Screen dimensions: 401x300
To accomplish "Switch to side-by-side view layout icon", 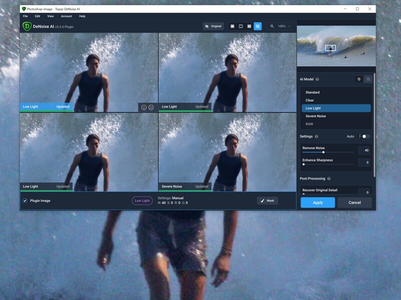I will pos(249,27).
